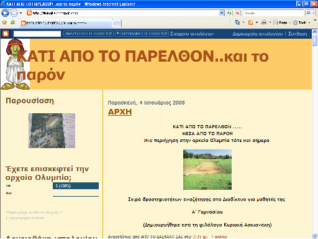Open the recent pages dropdown next to Forward

[20, 13]
